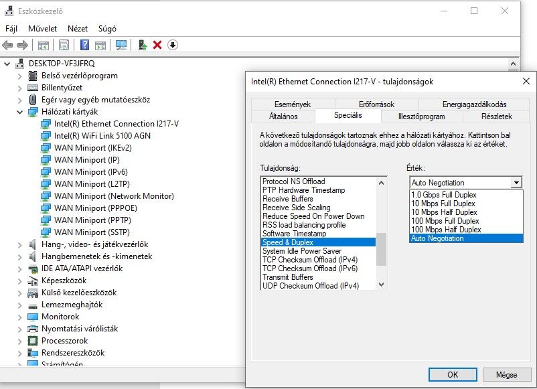The width and height of the screenshot is (537, 389).
Task: Open the Nézet menu
Action: click(x=78, y=29)
